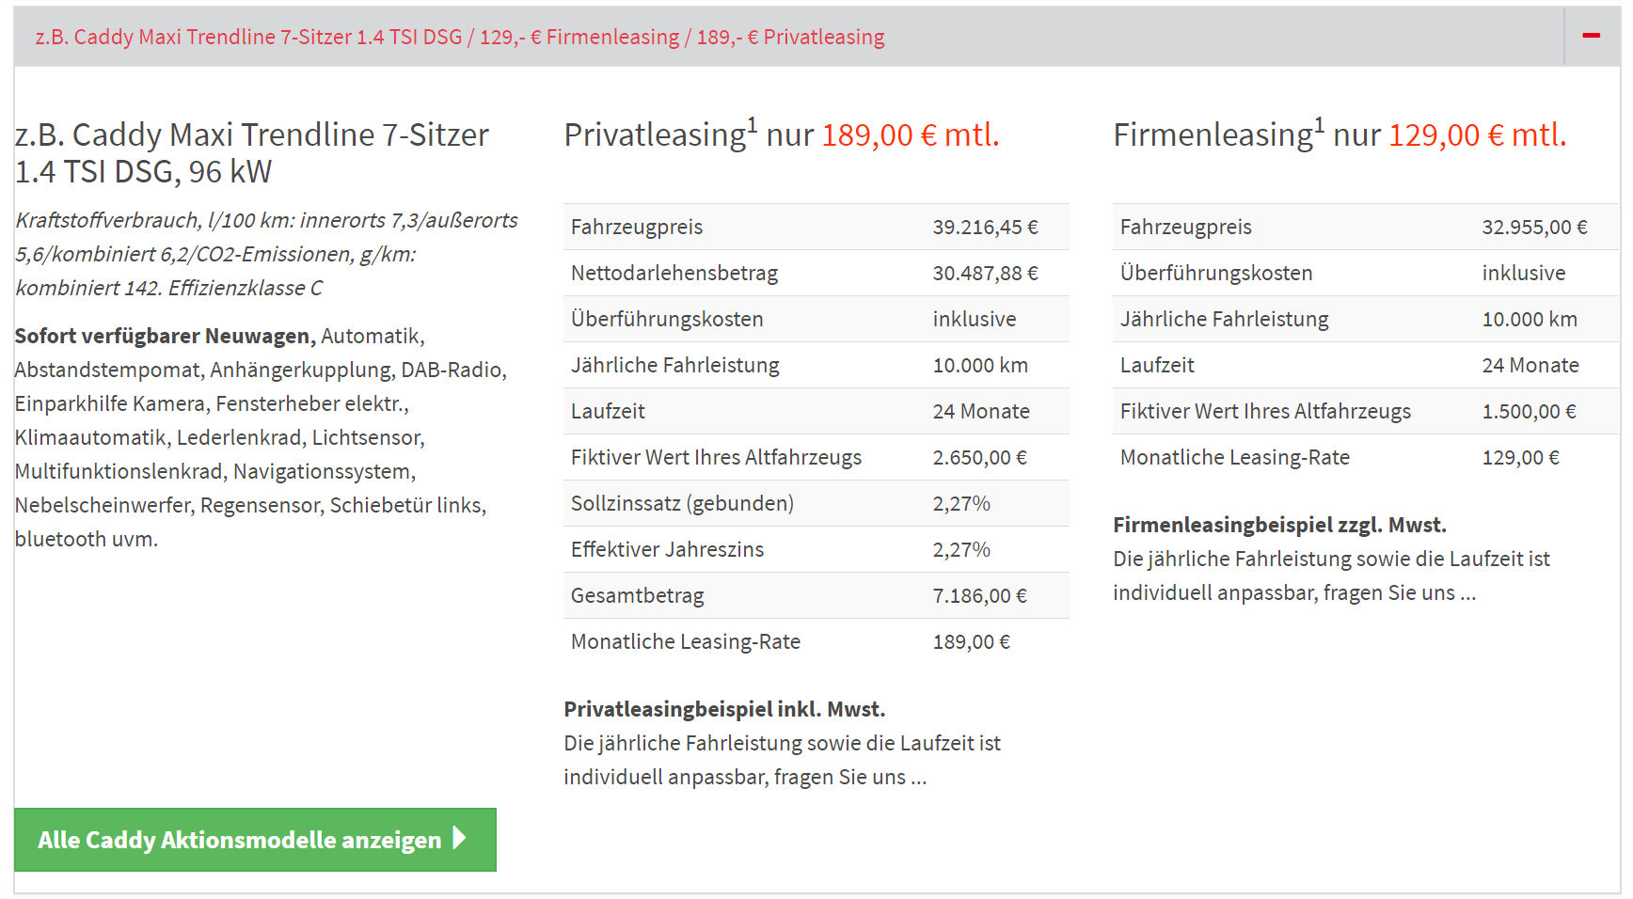Viewport: 1633px width, 899px height.
Task: Click the Privatleasing 189,00 € heading
Action: pos(781,135)
